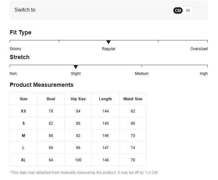
Task: Click the L row bust value 90
Action: pyautogui.click(x=51, y=148)
